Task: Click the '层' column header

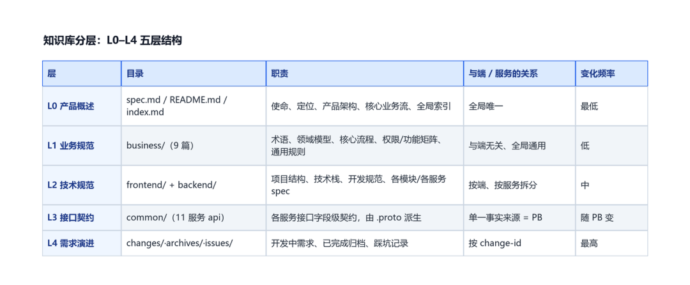Action: [82, 74]
